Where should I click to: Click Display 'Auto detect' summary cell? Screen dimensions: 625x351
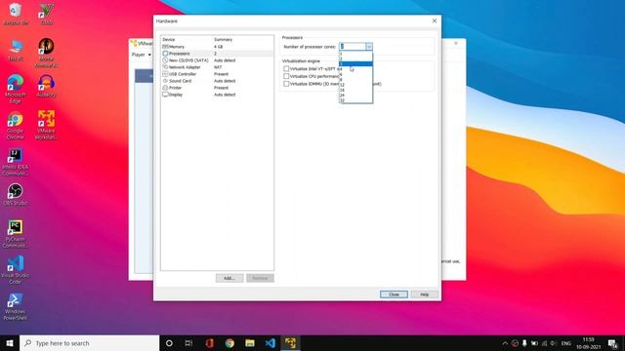tap(225, 95)
